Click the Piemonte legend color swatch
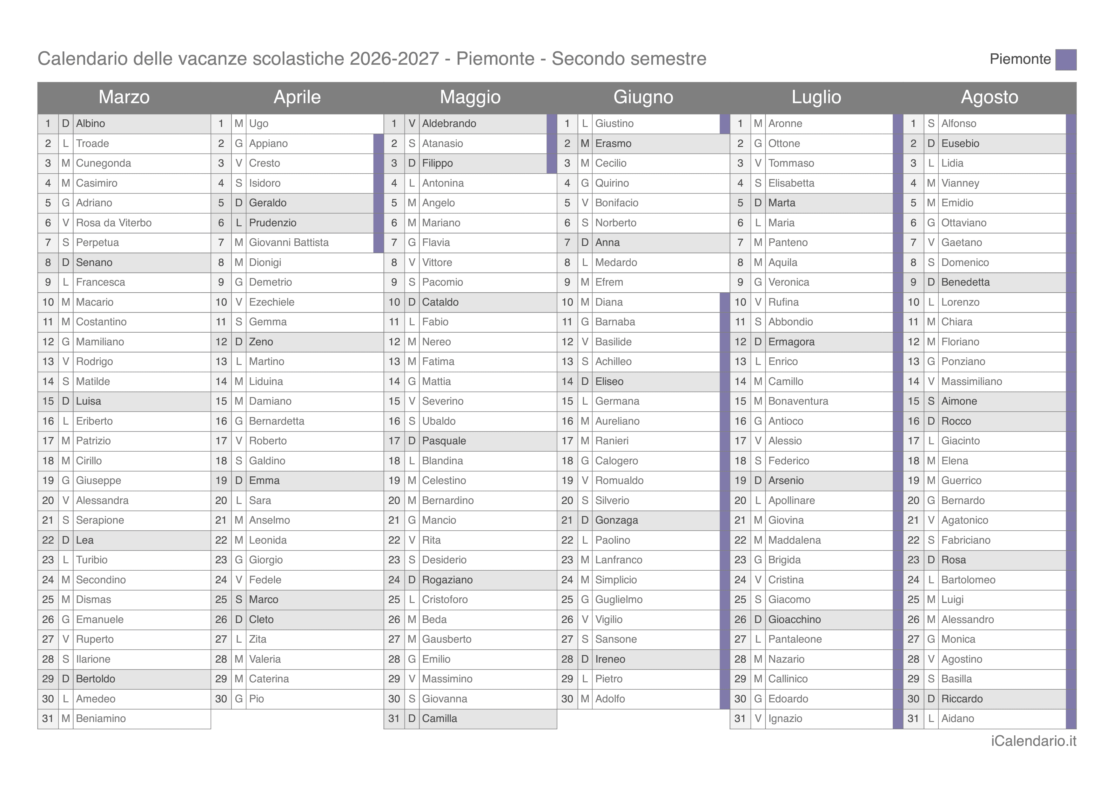 pos(1066,60)
